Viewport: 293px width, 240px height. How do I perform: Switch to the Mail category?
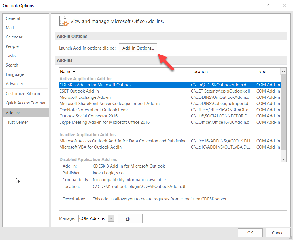(26, 28)
